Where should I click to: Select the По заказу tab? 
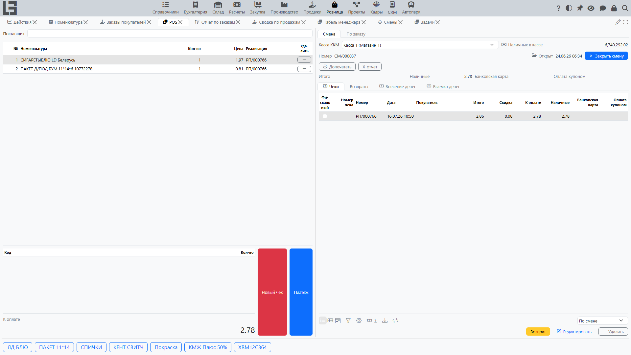click(x=356, y=34)
